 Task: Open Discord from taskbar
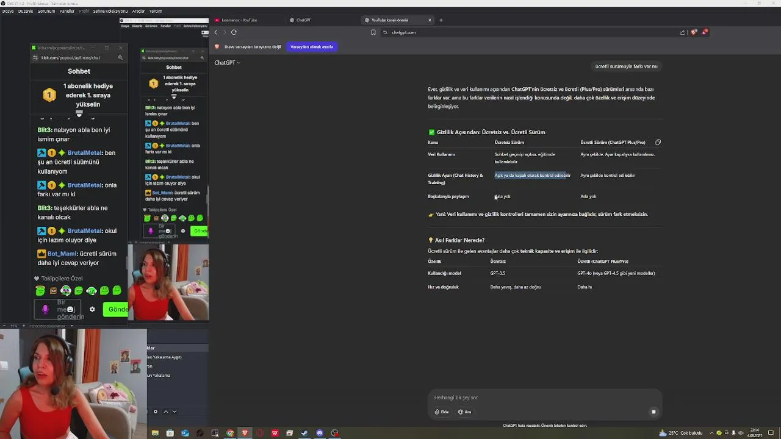point(320,433)
